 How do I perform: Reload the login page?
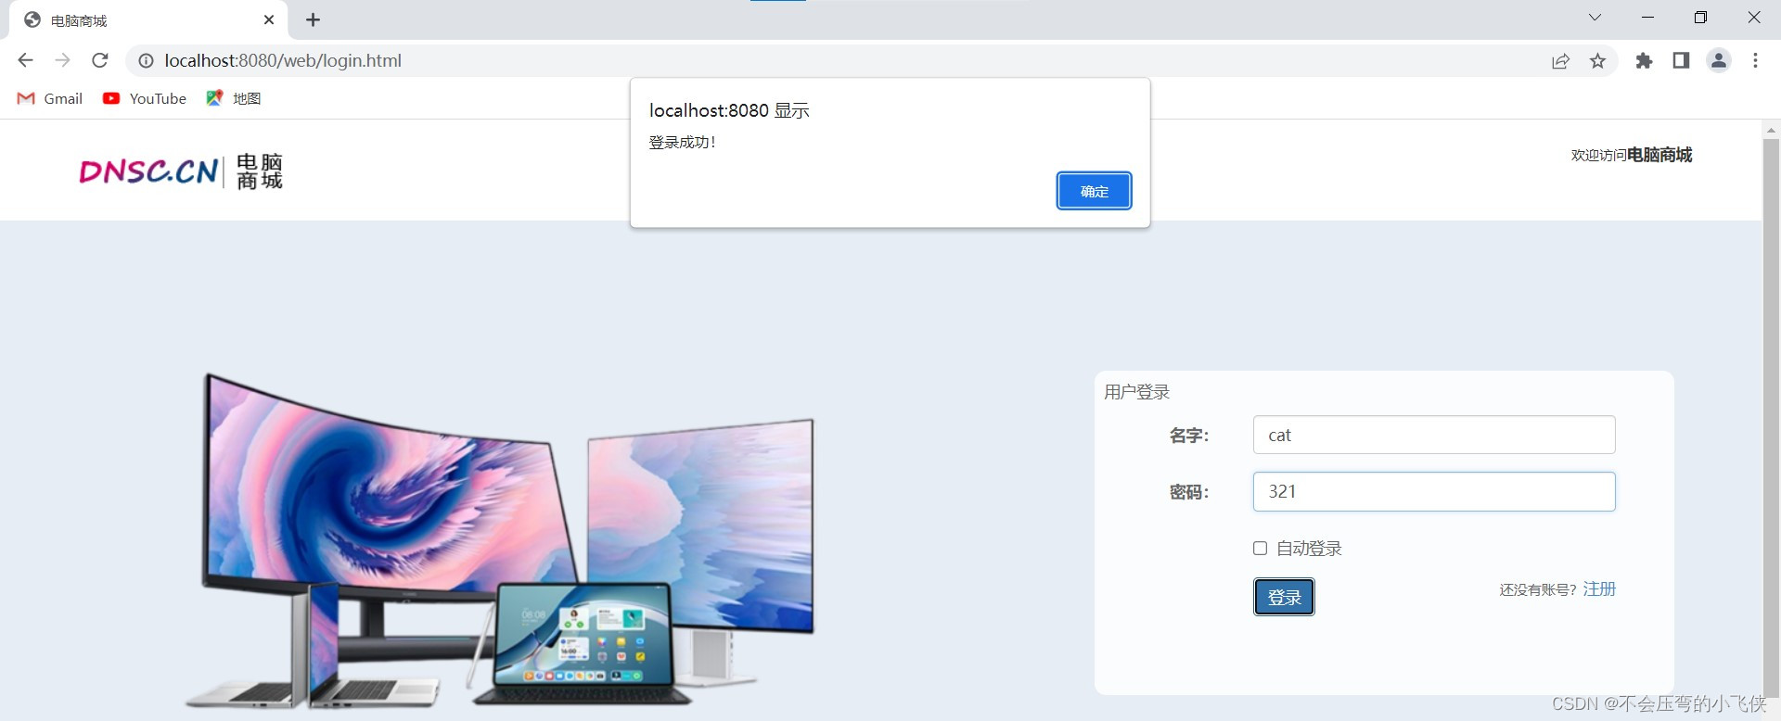point(100,60)
